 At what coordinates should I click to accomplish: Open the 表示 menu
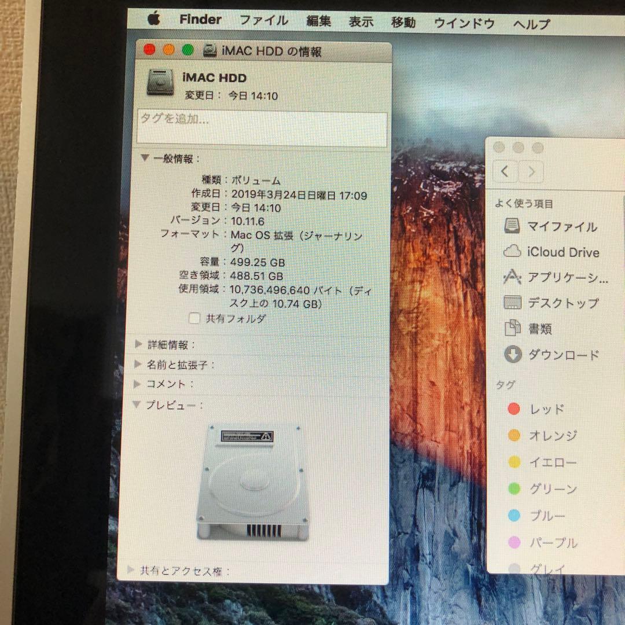click(x=361, y=21)
